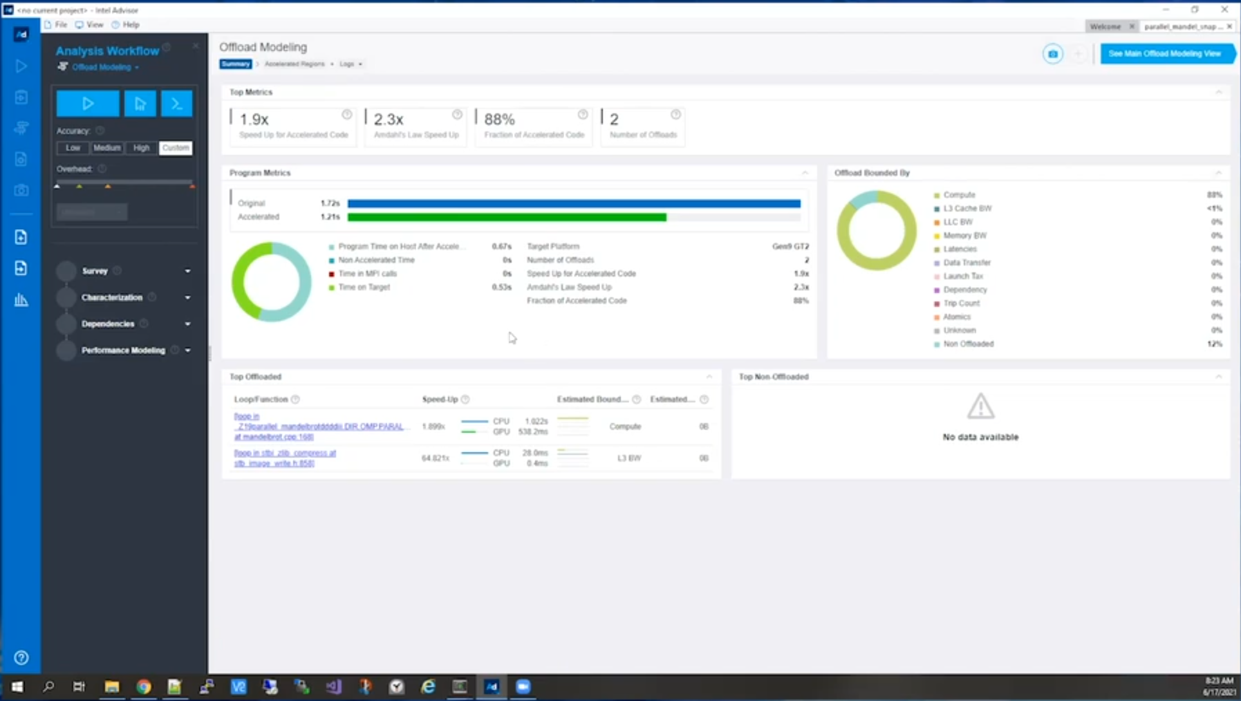The image size is (1241, 701).
Task: Switch to the parallel_mandel_snap tab
Action: point(1183,26)
